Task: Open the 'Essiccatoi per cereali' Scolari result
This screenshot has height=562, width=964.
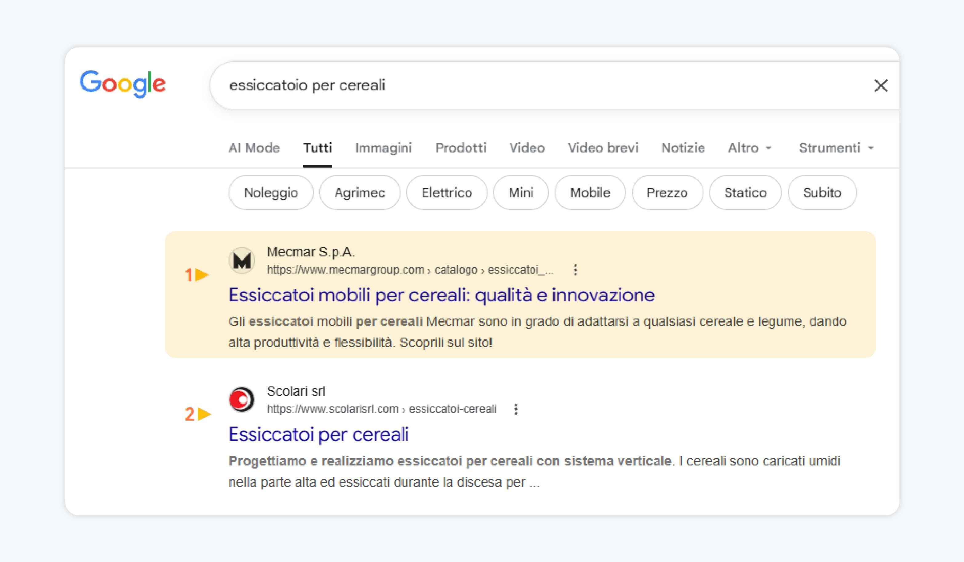Action: coord(319,435)
